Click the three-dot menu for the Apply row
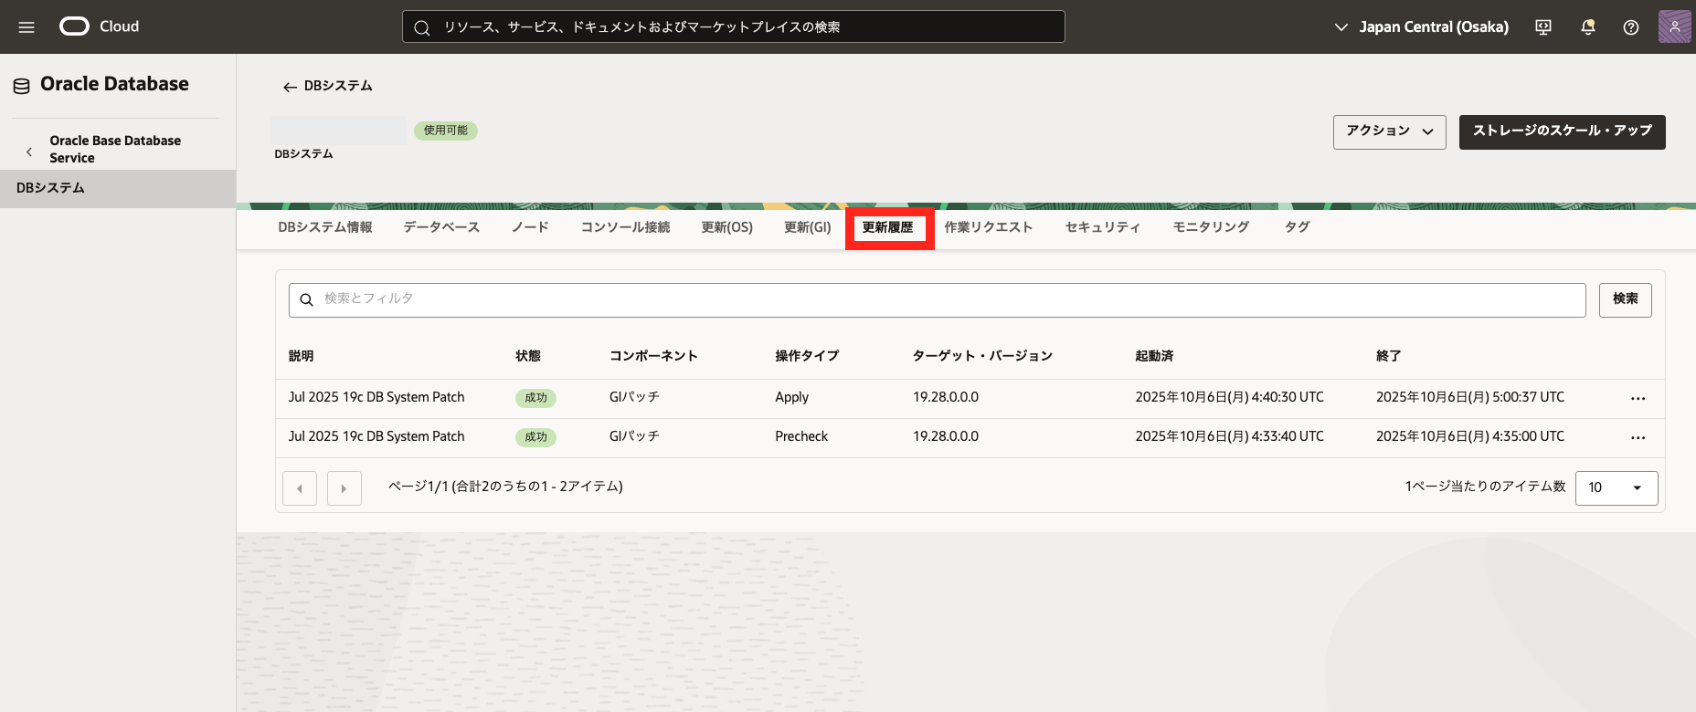The width and height of the screenshot is (1696, 712). (x=1638, y=399)
